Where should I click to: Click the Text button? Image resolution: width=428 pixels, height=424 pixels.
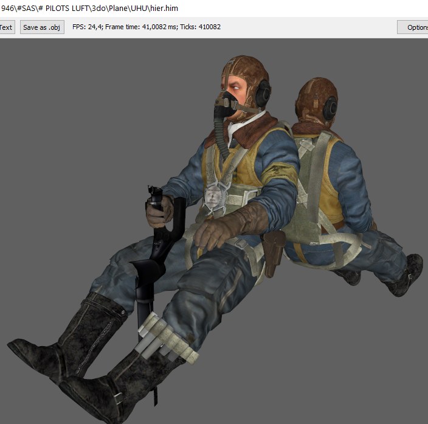click(7, 27)
